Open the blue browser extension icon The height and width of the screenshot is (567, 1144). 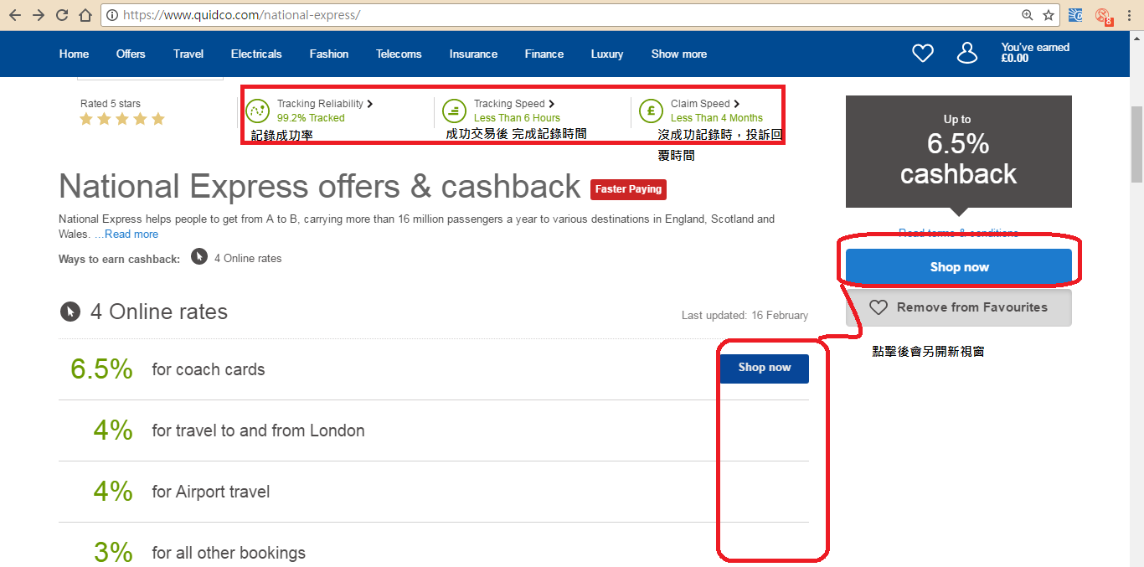(1076, 15)
